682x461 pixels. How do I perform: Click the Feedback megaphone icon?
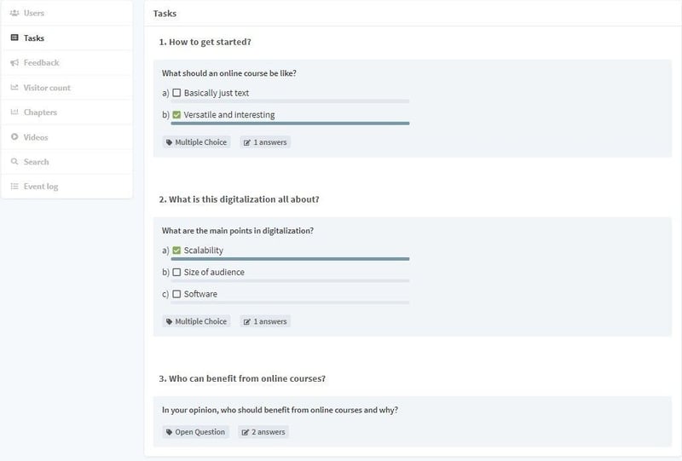pyautogui.click(x=14, y=62)
